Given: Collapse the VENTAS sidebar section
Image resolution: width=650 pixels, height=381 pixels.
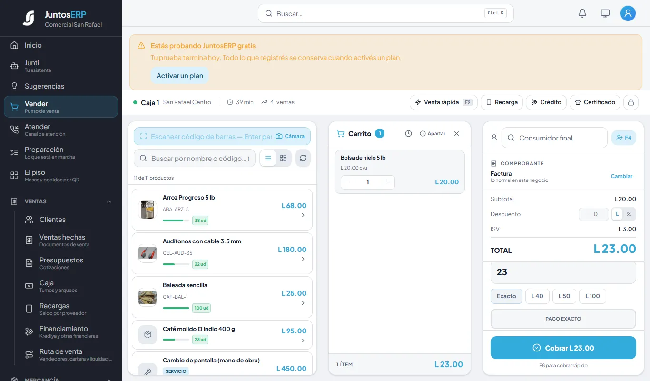Looking at the screenshot, I should coord(109,201).
